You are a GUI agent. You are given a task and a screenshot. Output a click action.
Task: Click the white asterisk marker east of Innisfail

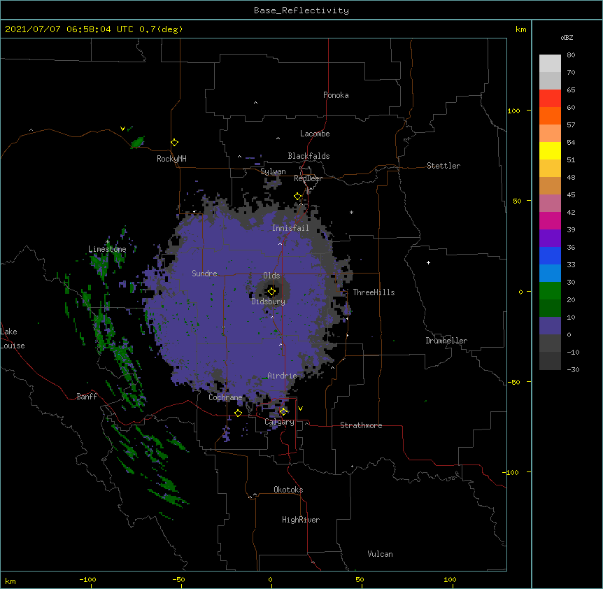tap(351, 212)
